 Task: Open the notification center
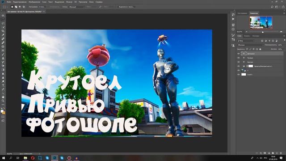tap(281, 158)
